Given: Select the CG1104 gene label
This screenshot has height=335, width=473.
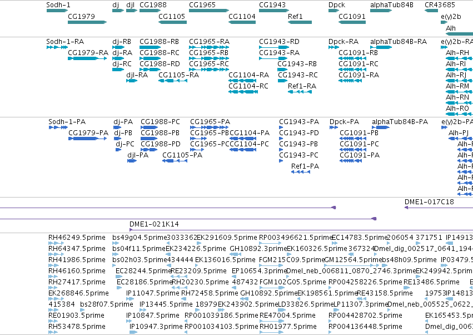Looking at the screenshot, I should pyautogui.click(x=242, y=16).
